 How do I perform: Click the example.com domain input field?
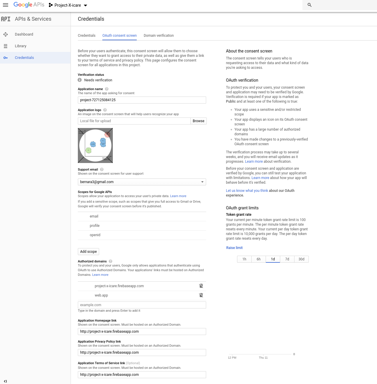pos(142,305)
